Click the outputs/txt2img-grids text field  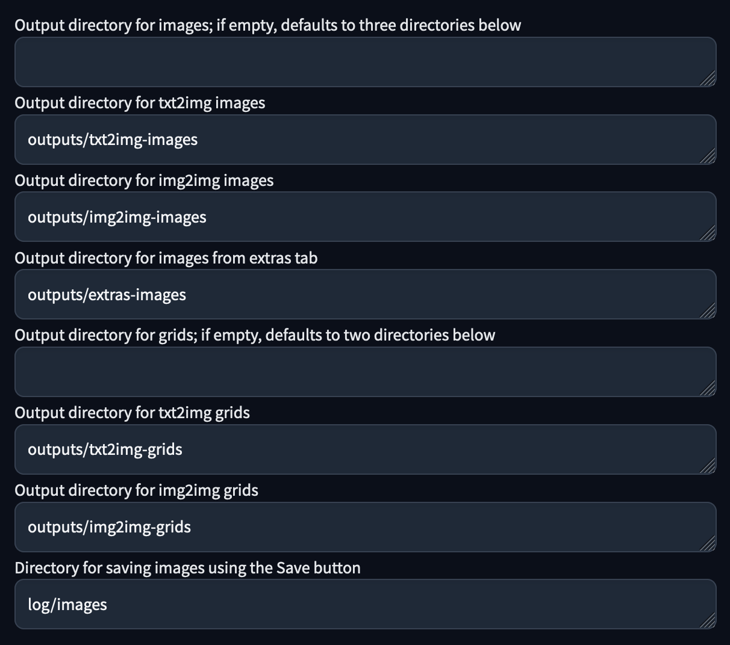tap(365, 449)
